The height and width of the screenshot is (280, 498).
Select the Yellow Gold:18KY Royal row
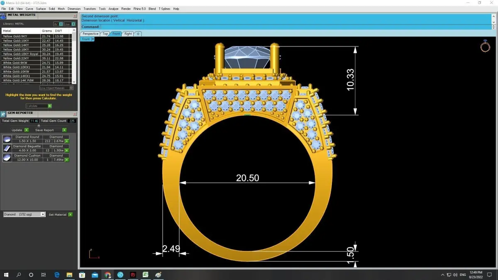[x=37, y=54]
